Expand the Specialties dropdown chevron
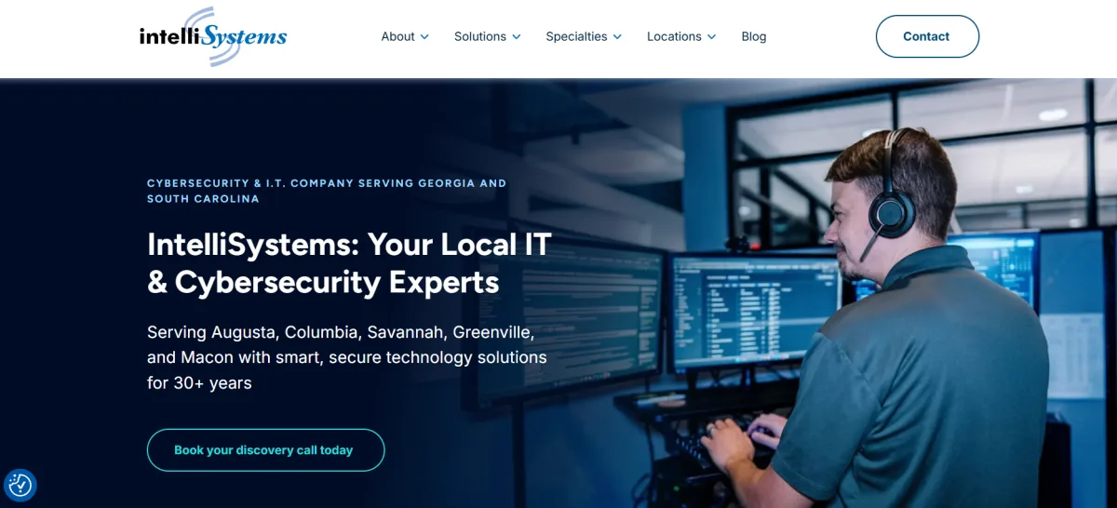1117x508 pixels. tap(616, 37)
